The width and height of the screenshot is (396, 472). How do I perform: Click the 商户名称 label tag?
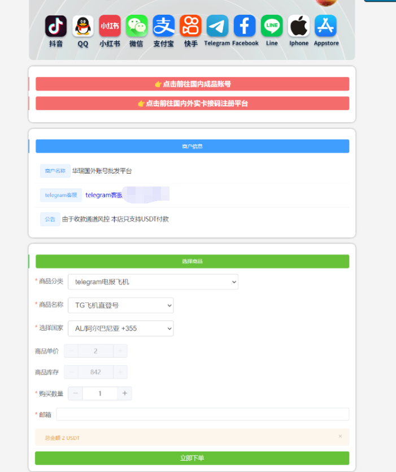[x=55, y=171]
